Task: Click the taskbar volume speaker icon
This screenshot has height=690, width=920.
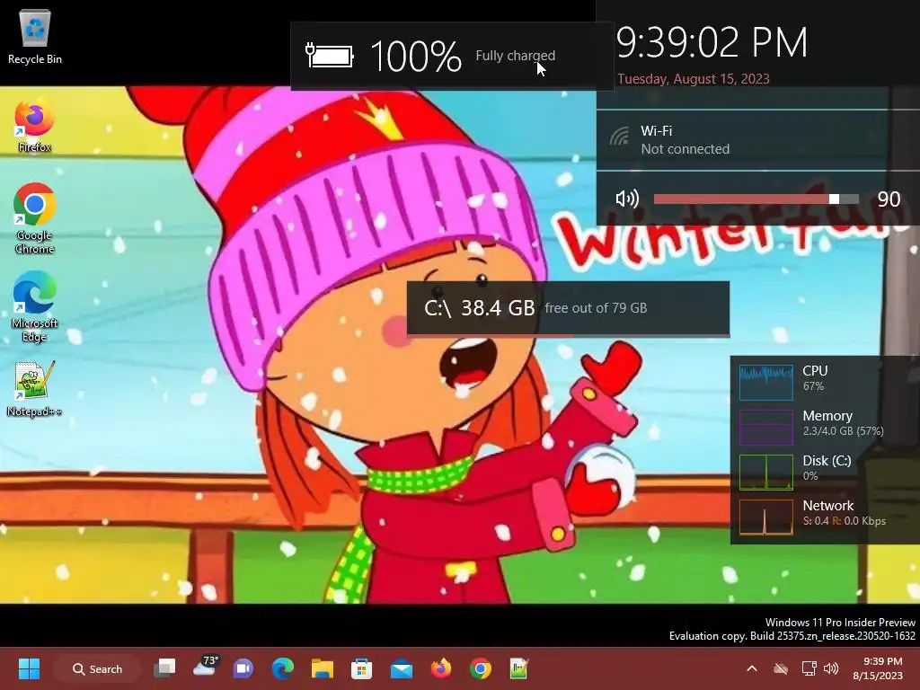Action: click(x=831, y=668)
